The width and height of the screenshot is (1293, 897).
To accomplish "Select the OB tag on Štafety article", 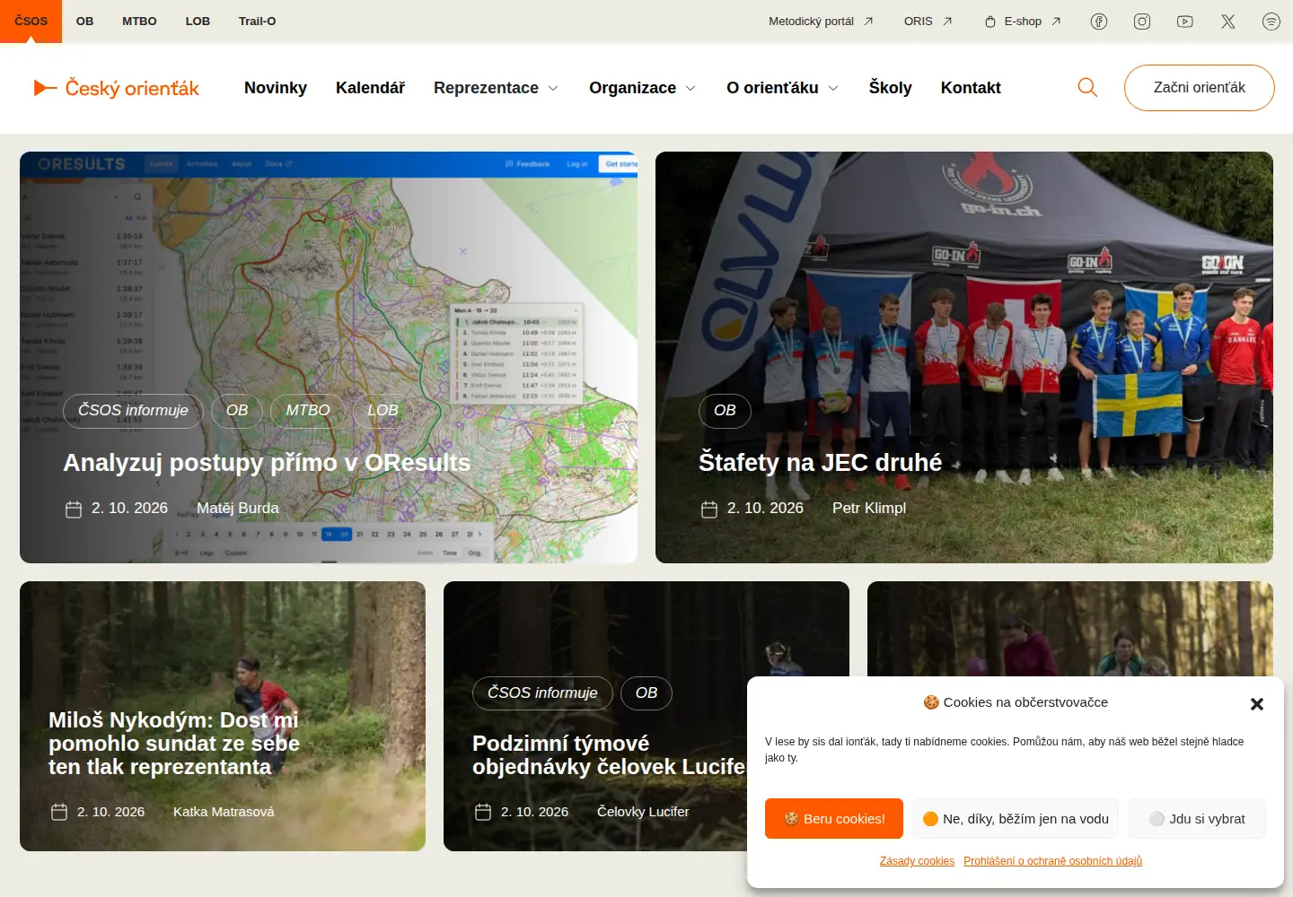I will tap(725, 411).
